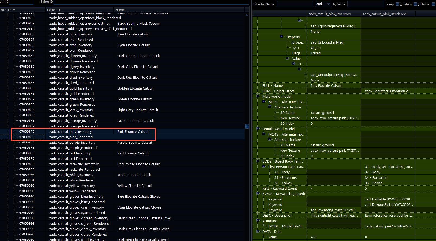Select zadx_hood_rubber_openface_black_Rendered record

point(122,18)
